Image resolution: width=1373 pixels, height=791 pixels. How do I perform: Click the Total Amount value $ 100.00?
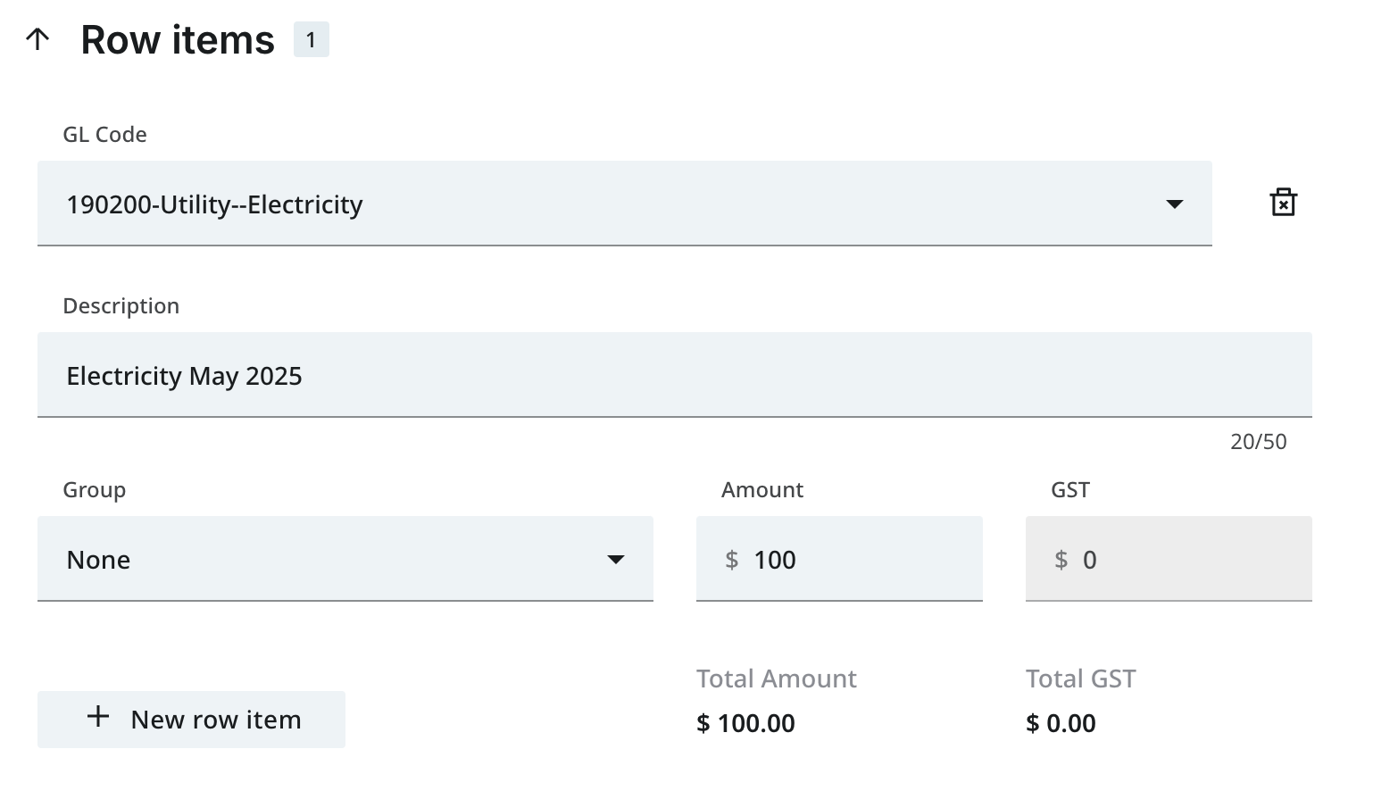pos(745,723)
